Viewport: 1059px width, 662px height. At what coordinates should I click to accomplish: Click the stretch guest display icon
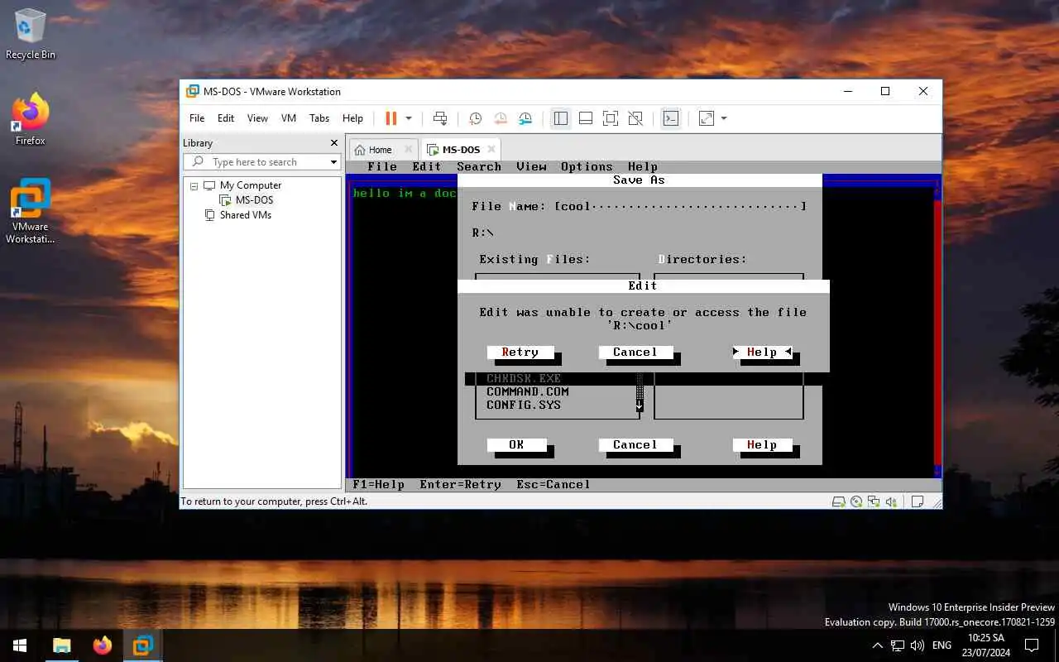point(707,118)
